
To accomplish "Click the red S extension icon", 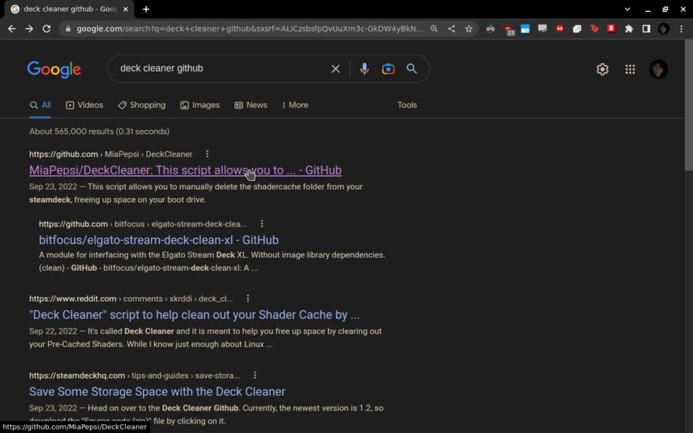I will point(611,28).
